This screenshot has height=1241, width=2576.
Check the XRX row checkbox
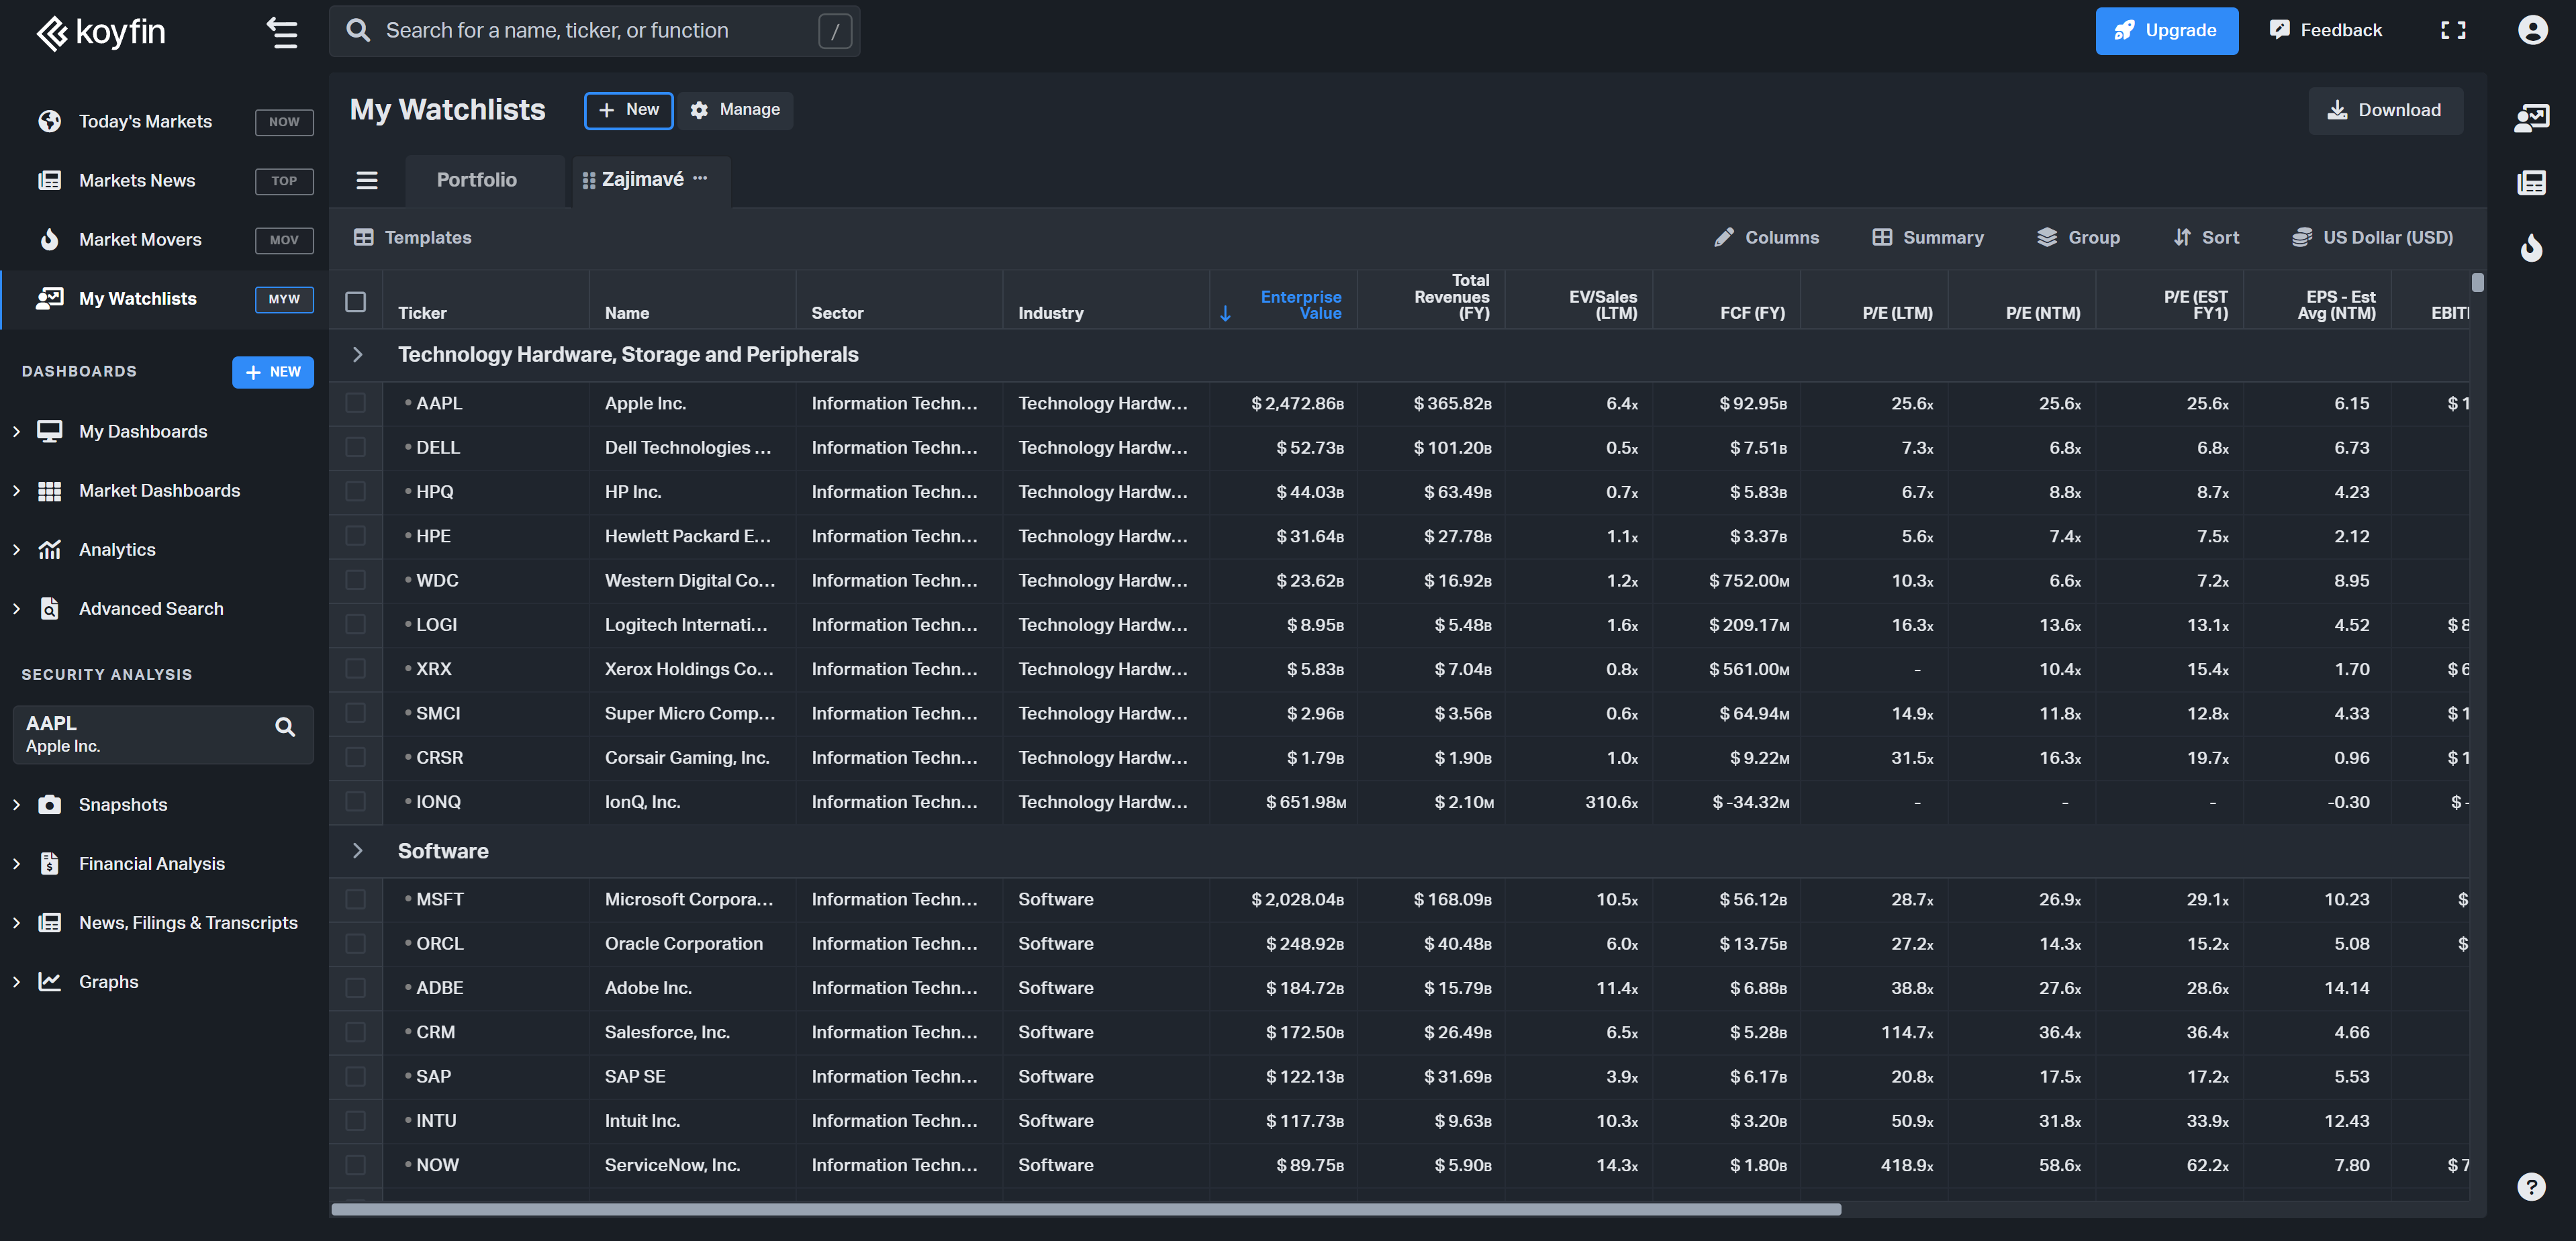point(355,668)
